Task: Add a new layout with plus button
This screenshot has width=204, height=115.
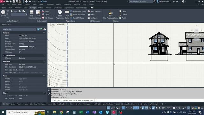Action: click(162, 104)
